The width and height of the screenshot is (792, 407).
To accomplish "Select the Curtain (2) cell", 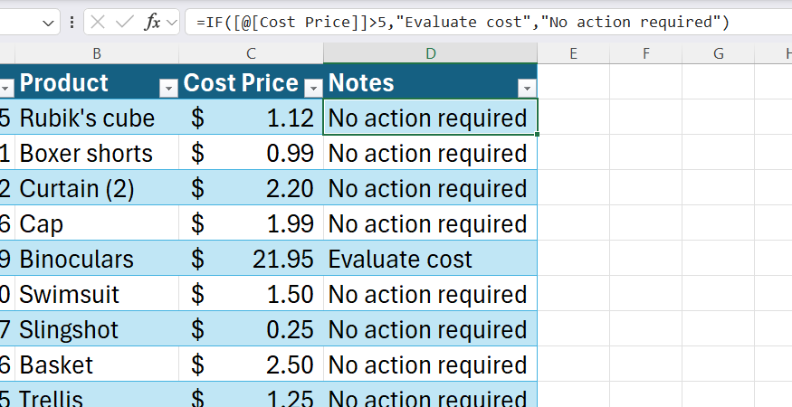I will point(97,188).
